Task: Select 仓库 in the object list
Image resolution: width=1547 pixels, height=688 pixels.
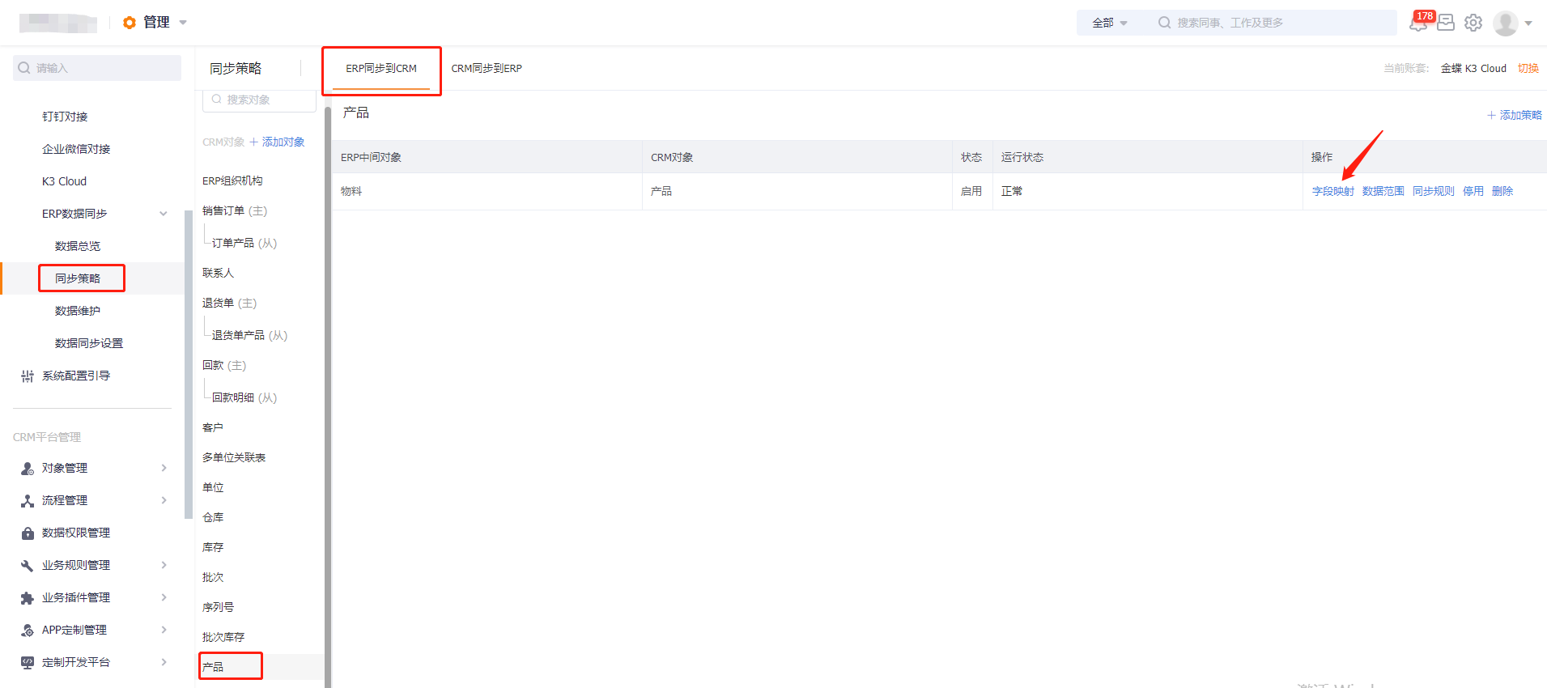Action: click(x=213, y=517)
